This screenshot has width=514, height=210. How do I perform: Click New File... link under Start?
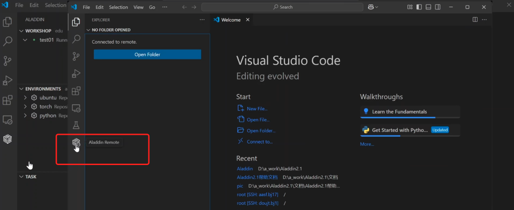click(x=257, y=109)
